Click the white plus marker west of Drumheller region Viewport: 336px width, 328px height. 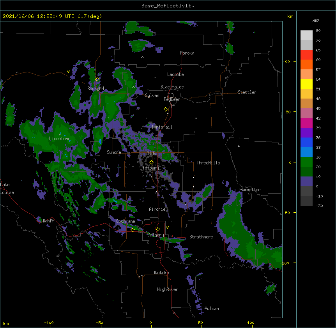tap(239, 146)
